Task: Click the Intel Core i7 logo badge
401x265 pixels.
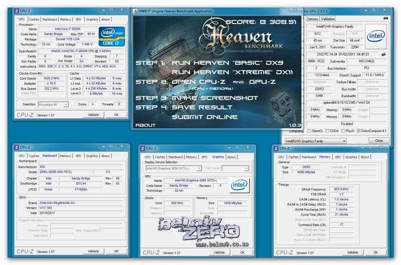Action: (112, 36)
